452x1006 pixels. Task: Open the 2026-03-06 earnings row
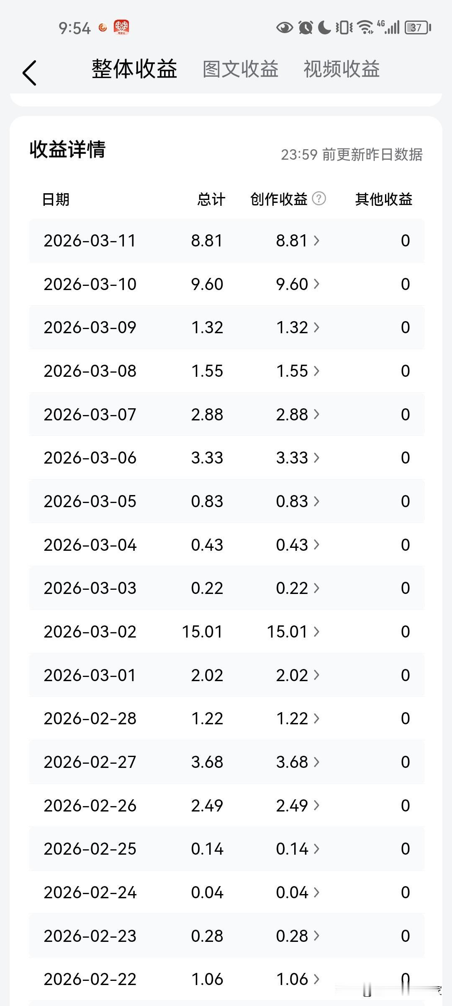click(x=226, y=458)
